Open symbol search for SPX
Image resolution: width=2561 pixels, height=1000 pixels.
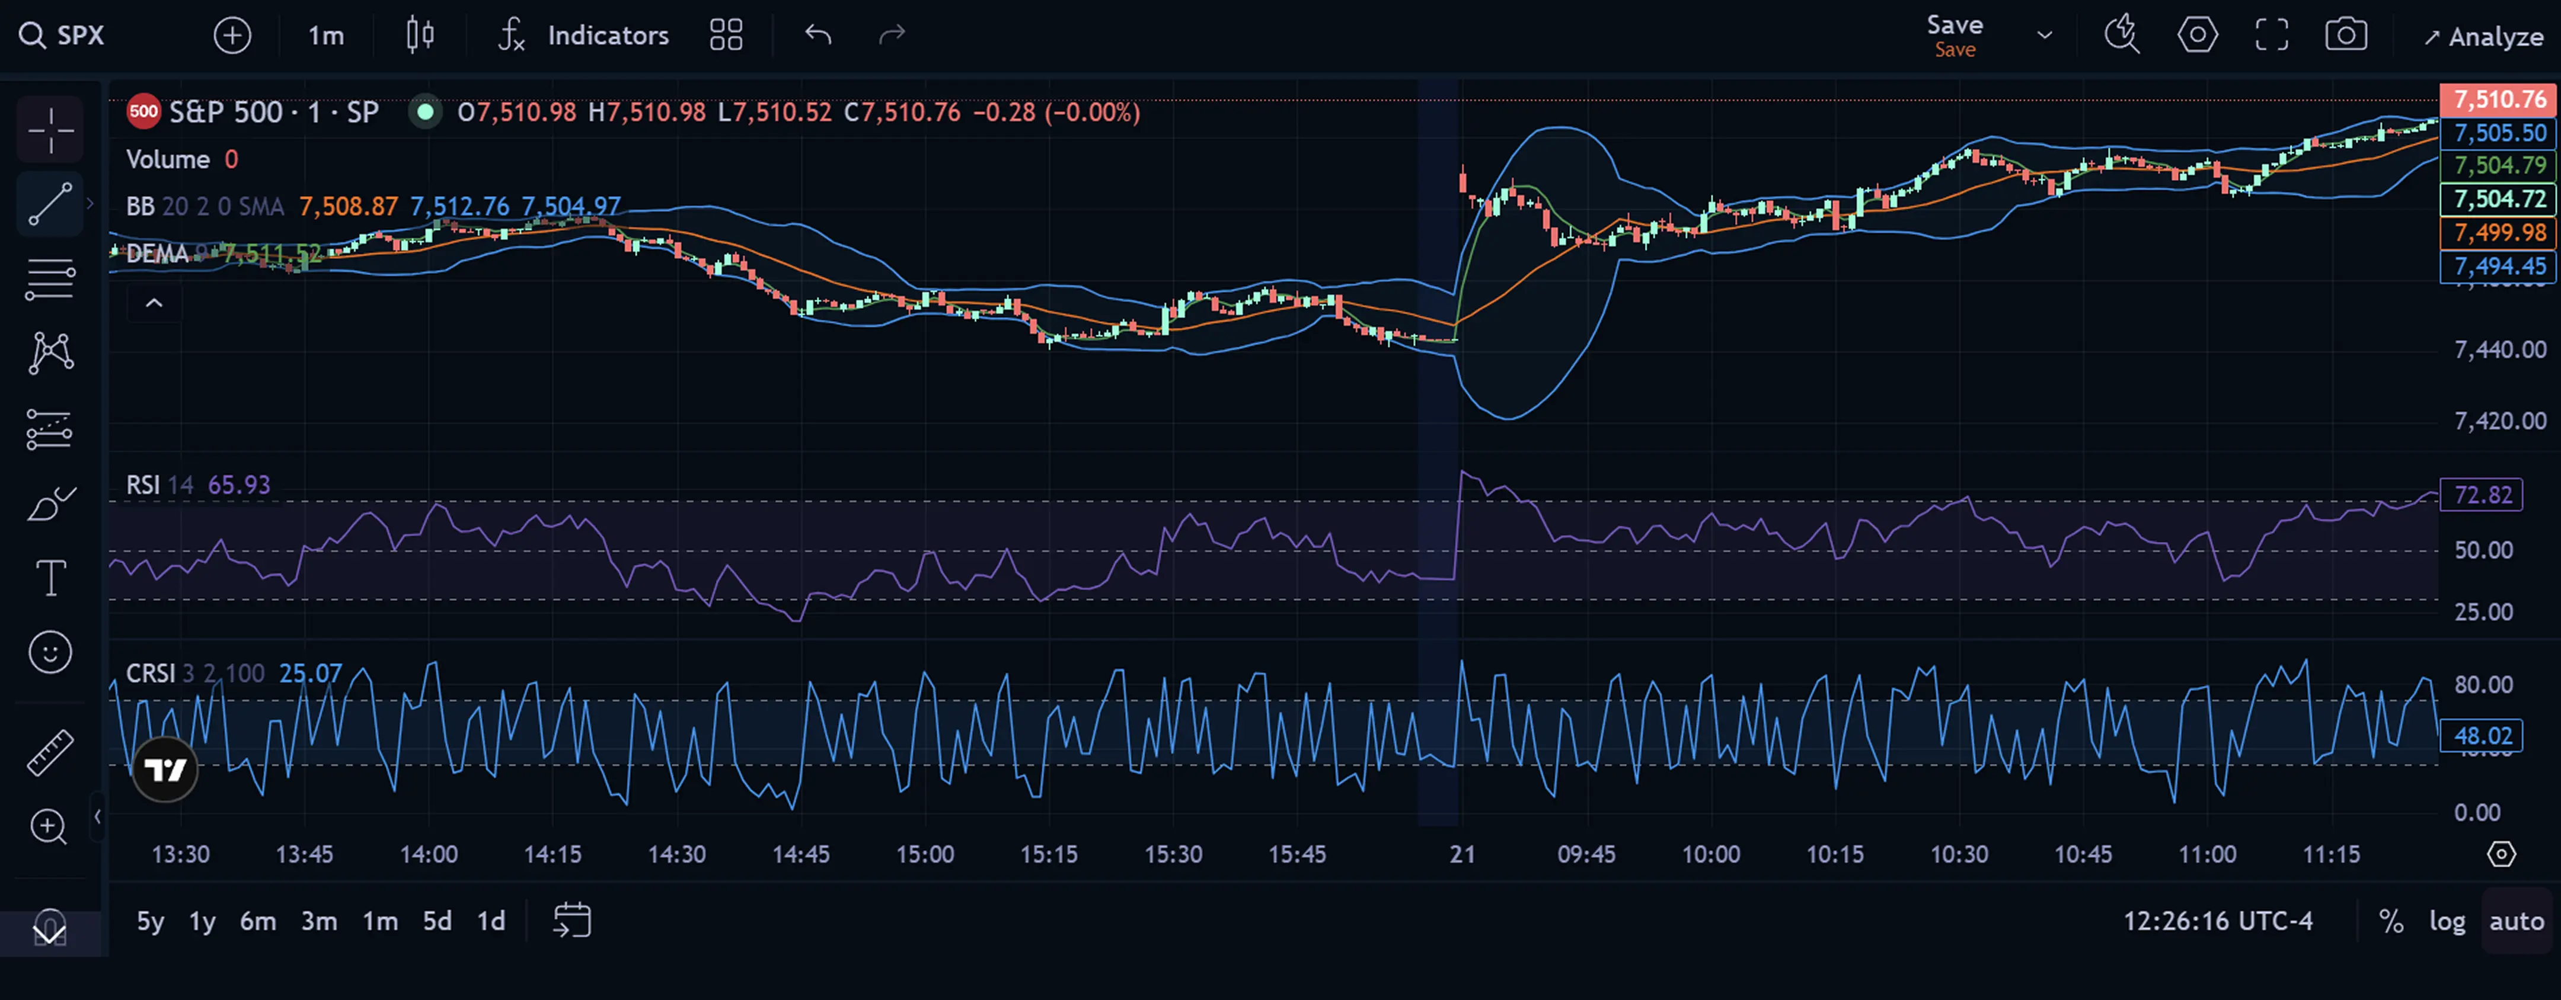pos(62,36)
